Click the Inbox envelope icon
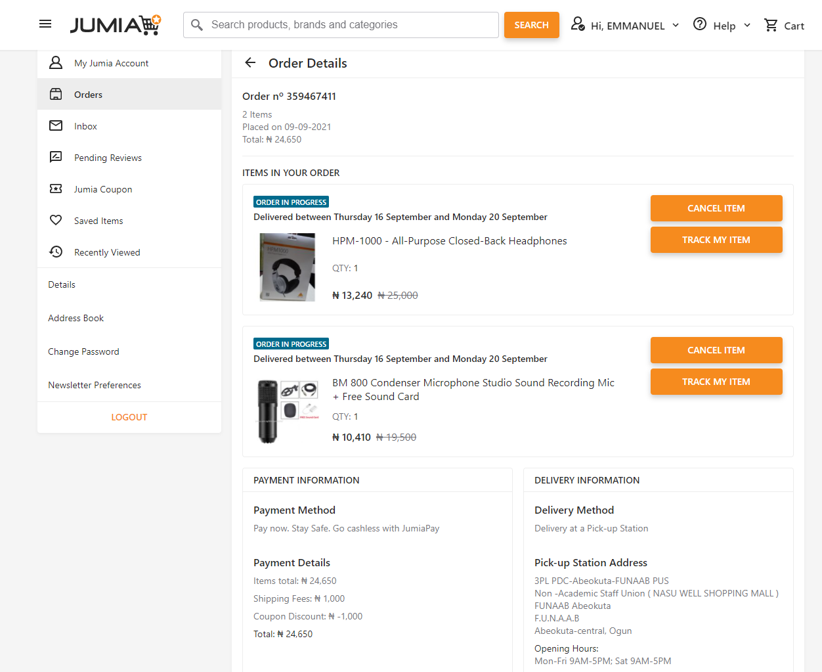Image resolution: width=822 pixels, height=672 pixels. (x=56, y=126)
